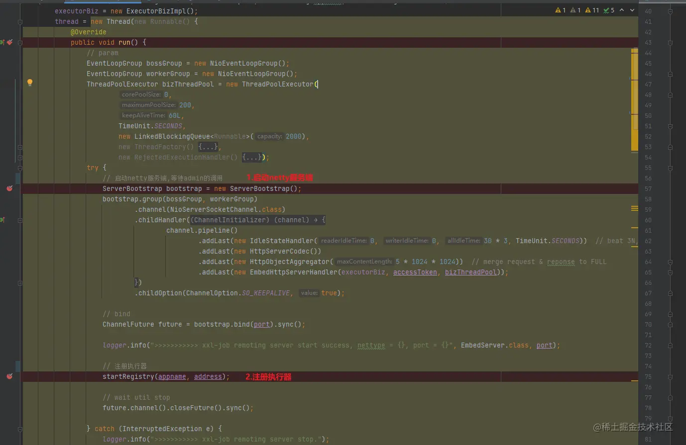The width and height of the screenshot is (686, 445).
Task: Click line number 62 in the gutter
Action: tap(648, 241)
